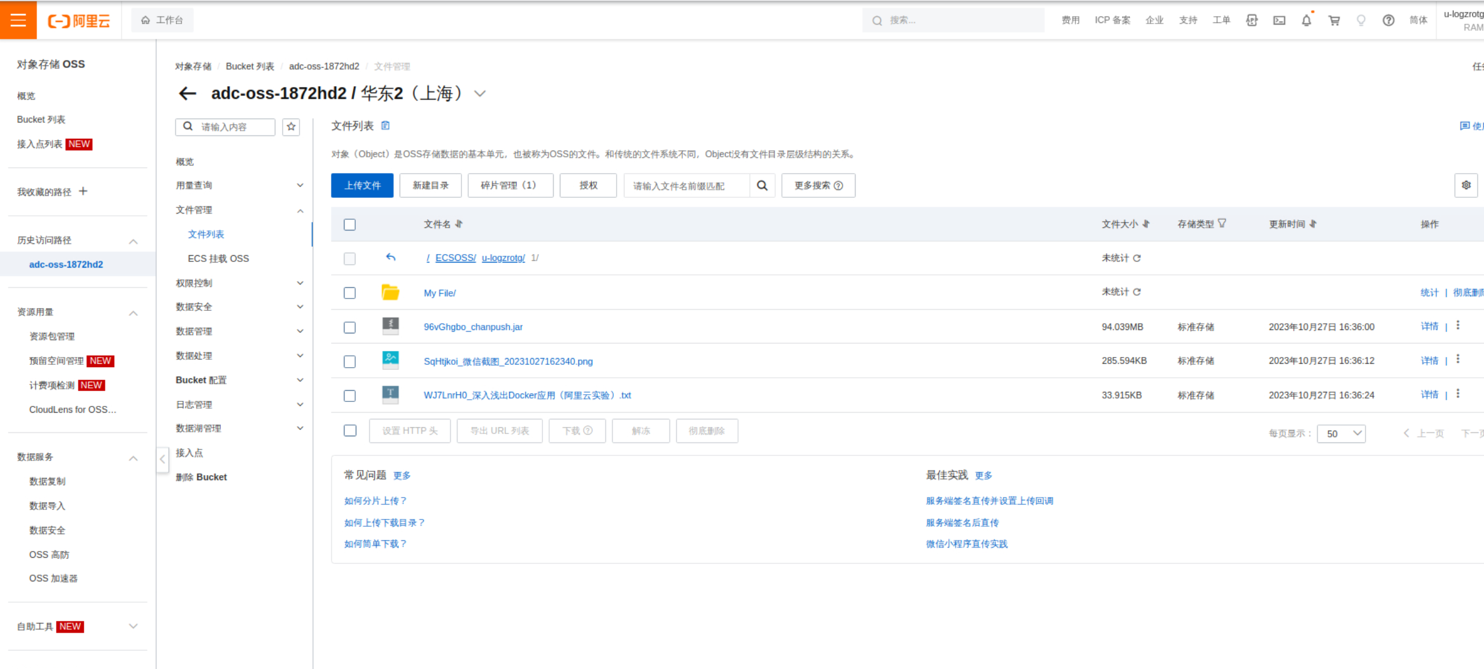Check the SqHtjkoi png file checkbox
Image resolution: width=1484 pixels, height=669 pixels.
[350, 362]
